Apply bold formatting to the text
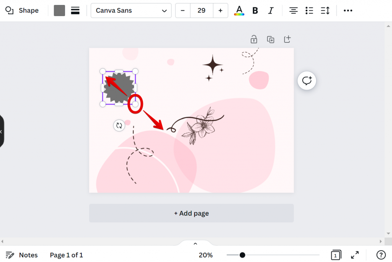 pyautogui.click(x=255, y=10)
